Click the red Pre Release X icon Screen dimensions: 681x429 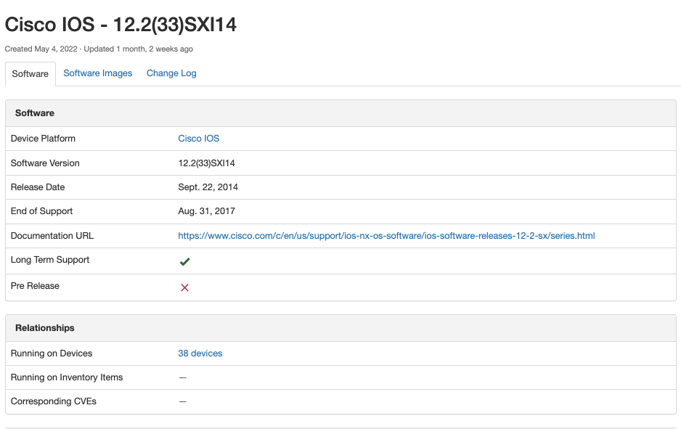[x=184, y=287]
